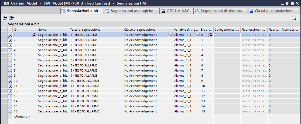Click the import alarms icon in toolbar

pyautogui.click(x=12, y=18)
